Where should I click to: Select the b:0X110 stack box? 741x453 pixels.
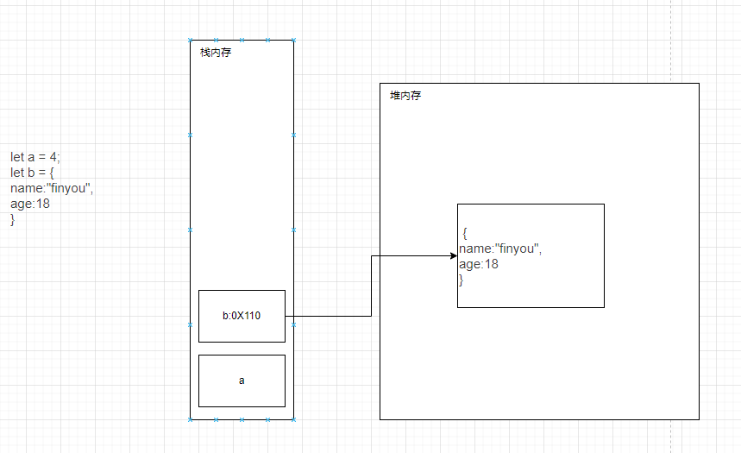click(242, 316)
